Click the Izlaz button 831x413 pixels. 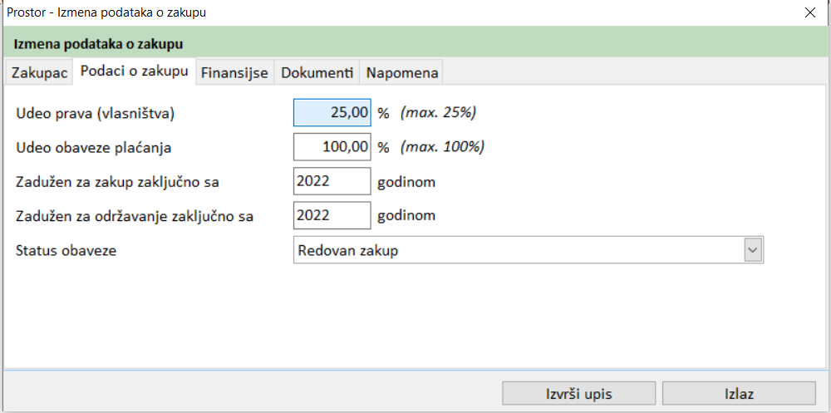738,393
